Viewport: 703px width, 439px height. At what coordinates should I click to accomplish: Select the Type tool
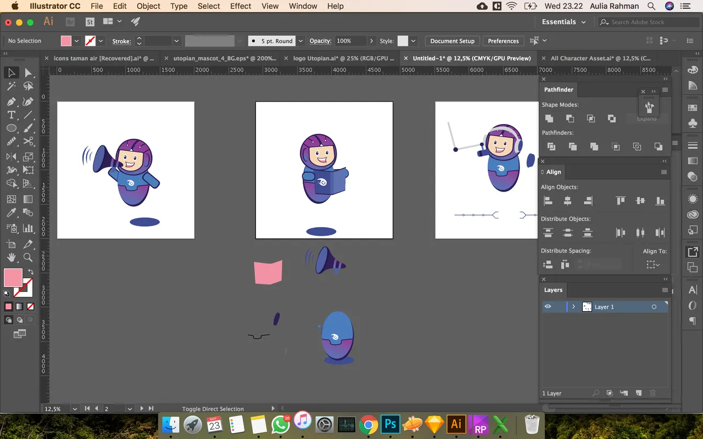tap(11, 115)
